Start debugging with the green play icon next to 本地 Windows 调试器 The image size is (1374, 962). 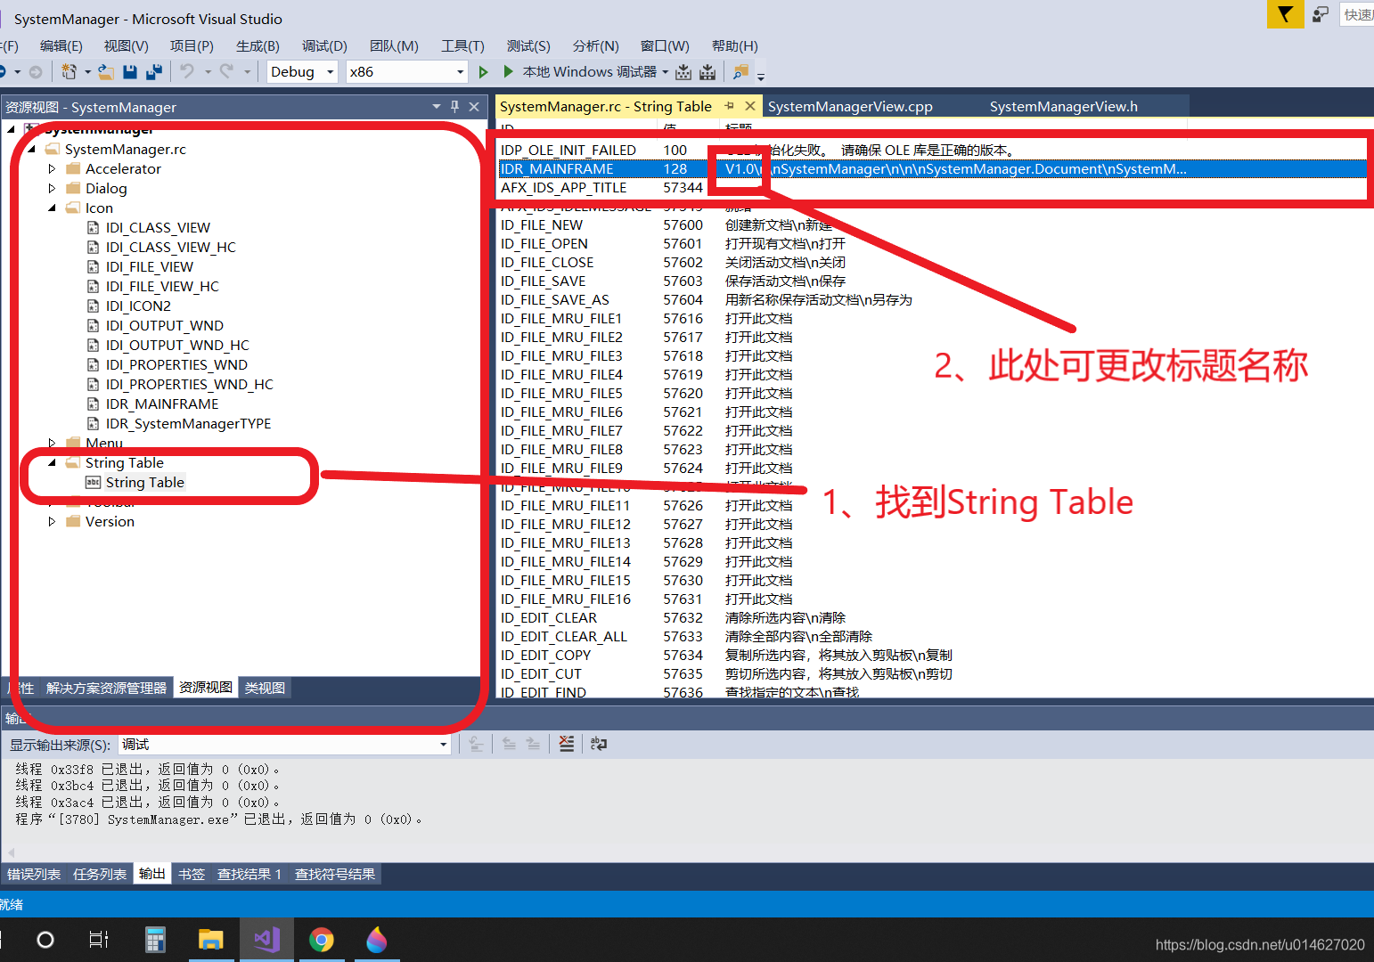coord(509,71)
